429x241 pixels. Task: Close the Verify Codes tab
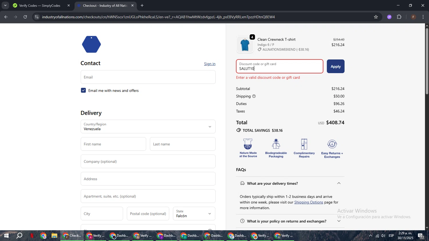tap(69, 5)
